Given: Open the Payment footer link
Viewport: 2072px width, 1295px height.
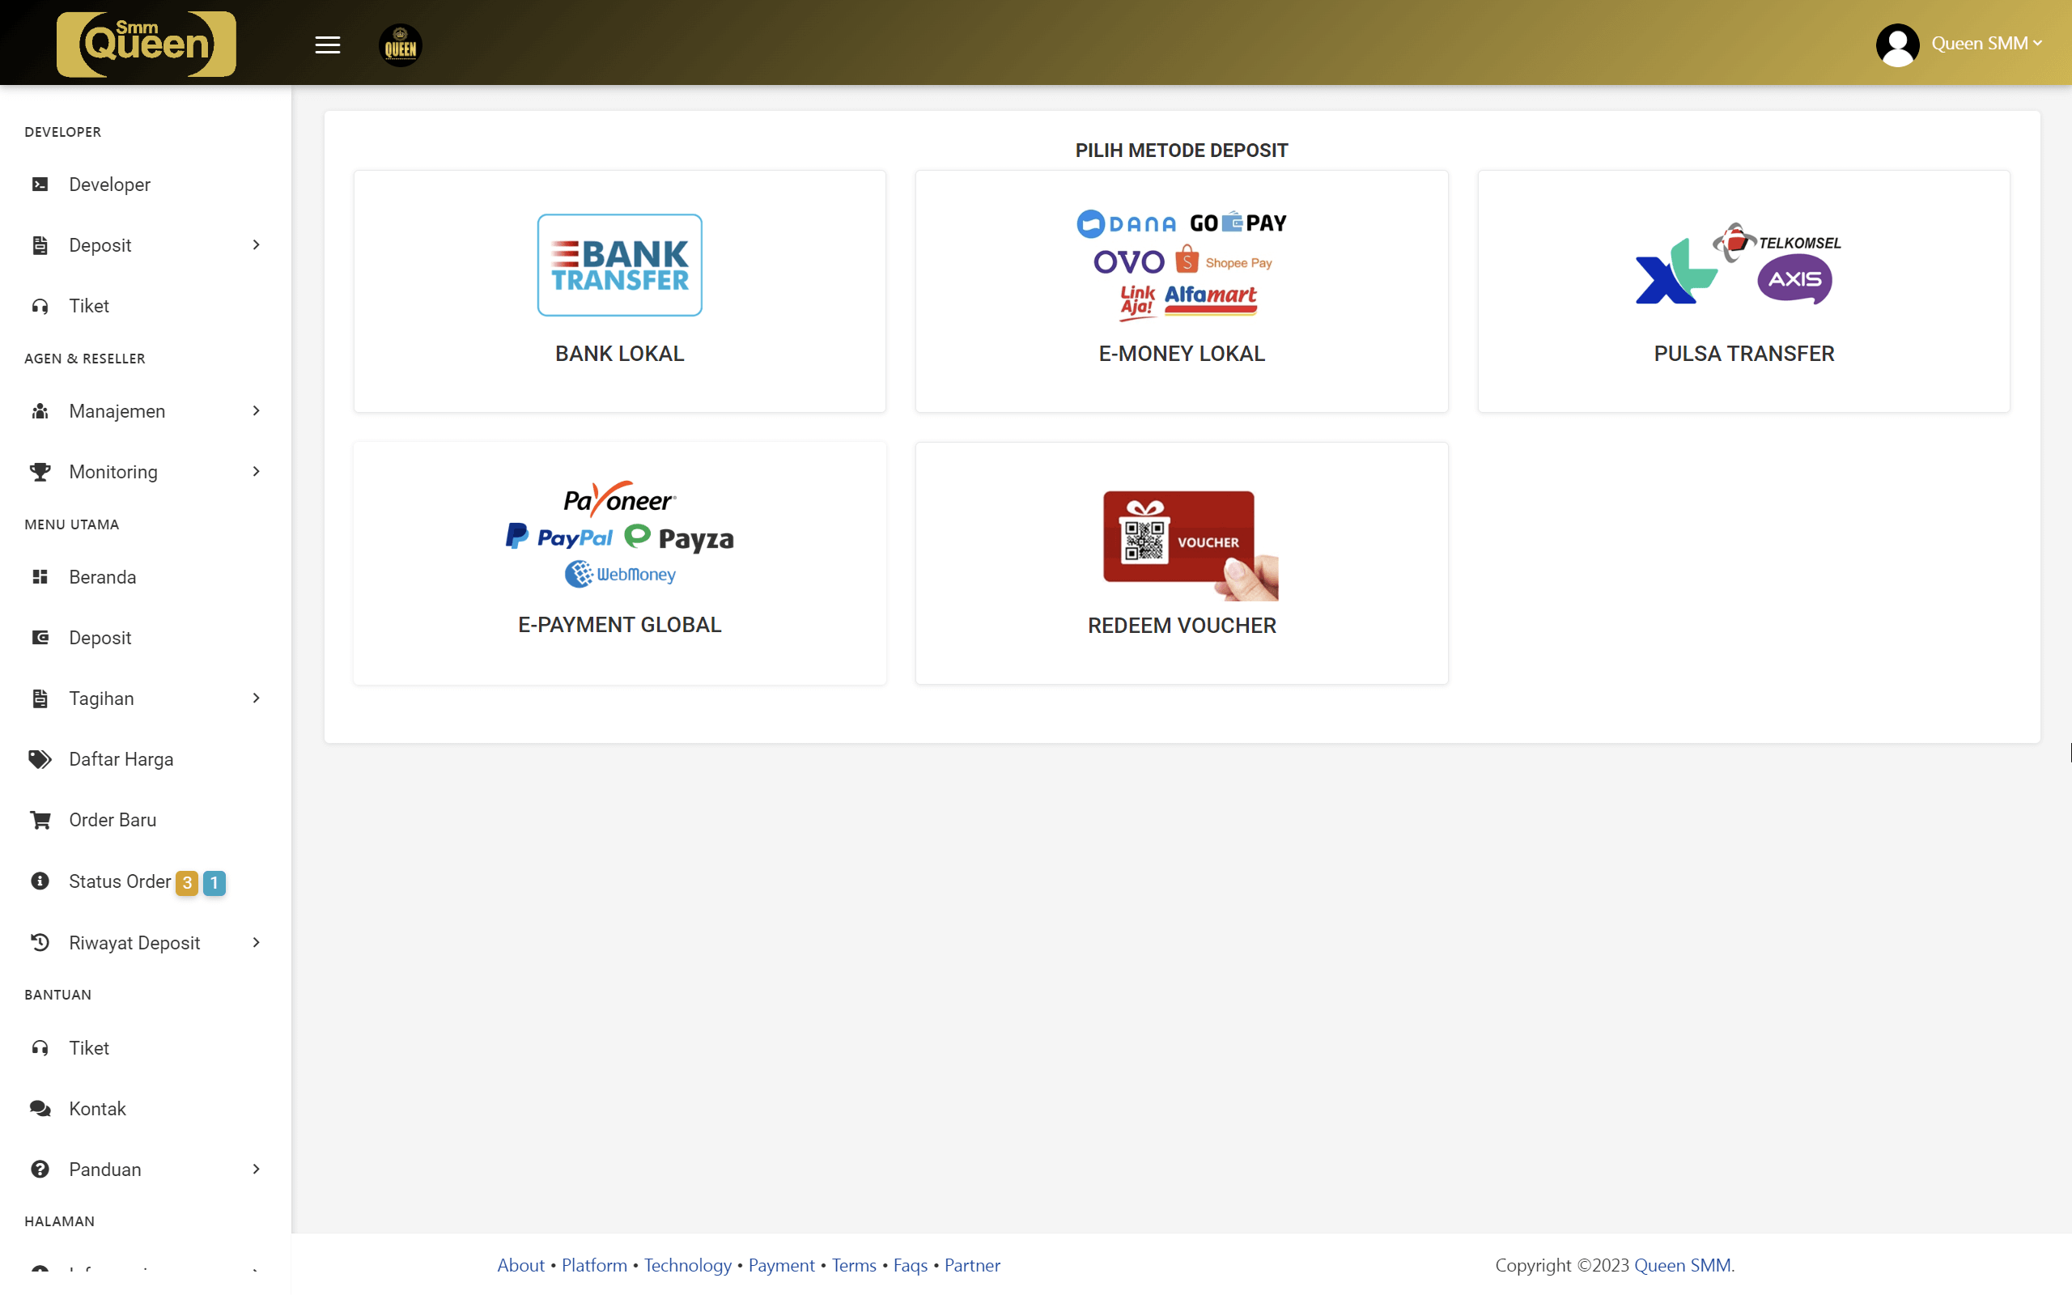Looking at the screenshot, I should click(x=781, y=1266).
